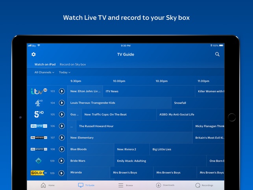Open settings with the gear icon
Screen dimensions: 253x190
(x=33, y=54)
